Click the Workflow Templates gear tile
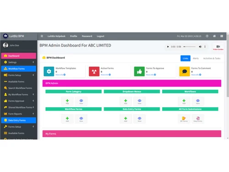This screenshot has width=229, height=172. [49, 72]
